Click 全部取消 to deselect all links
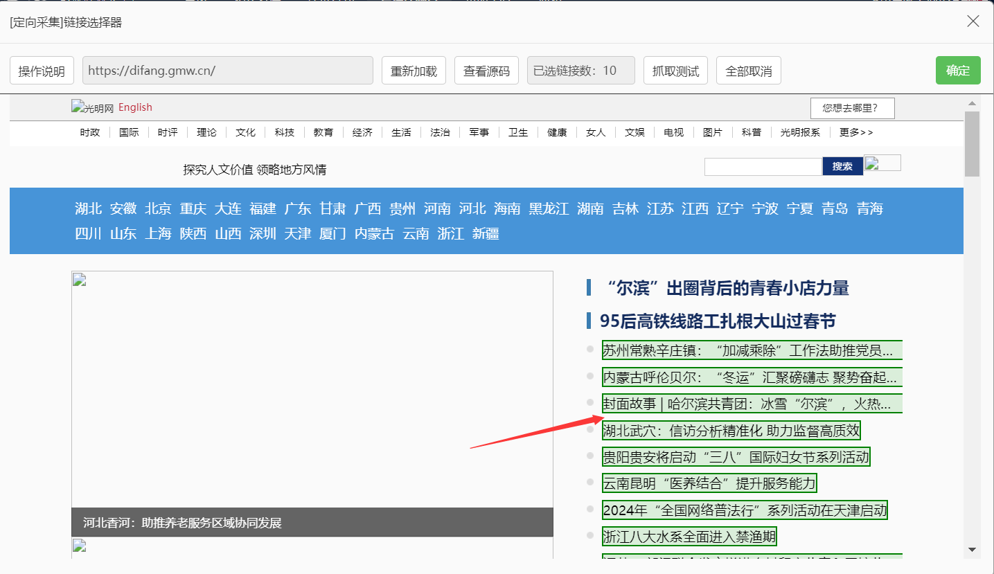Image resolution: width=994 pixels, height=574 pixels. (748, 71)
